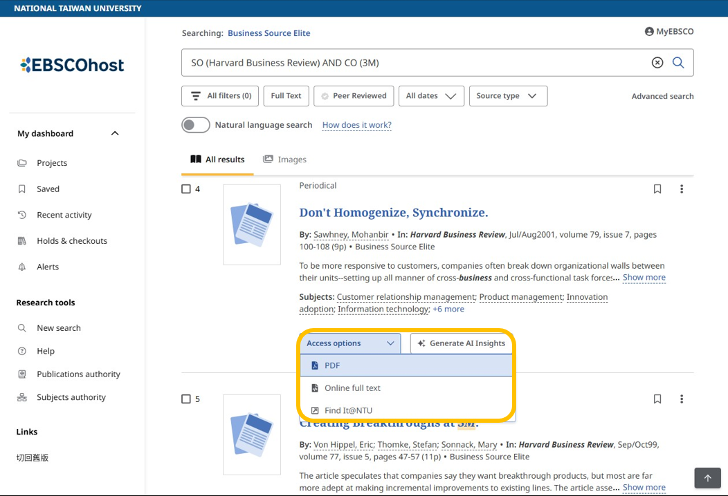Choose PDF from the Access options menu

click(332, 365)
